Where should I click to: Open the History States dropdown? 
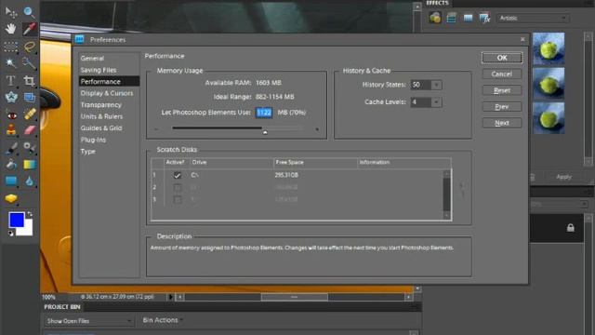click(436, 85)
